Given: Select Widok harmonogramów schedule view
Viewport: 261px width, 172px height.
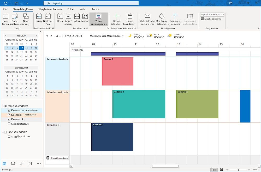Looking at the screenshot, I should (99, 19).
